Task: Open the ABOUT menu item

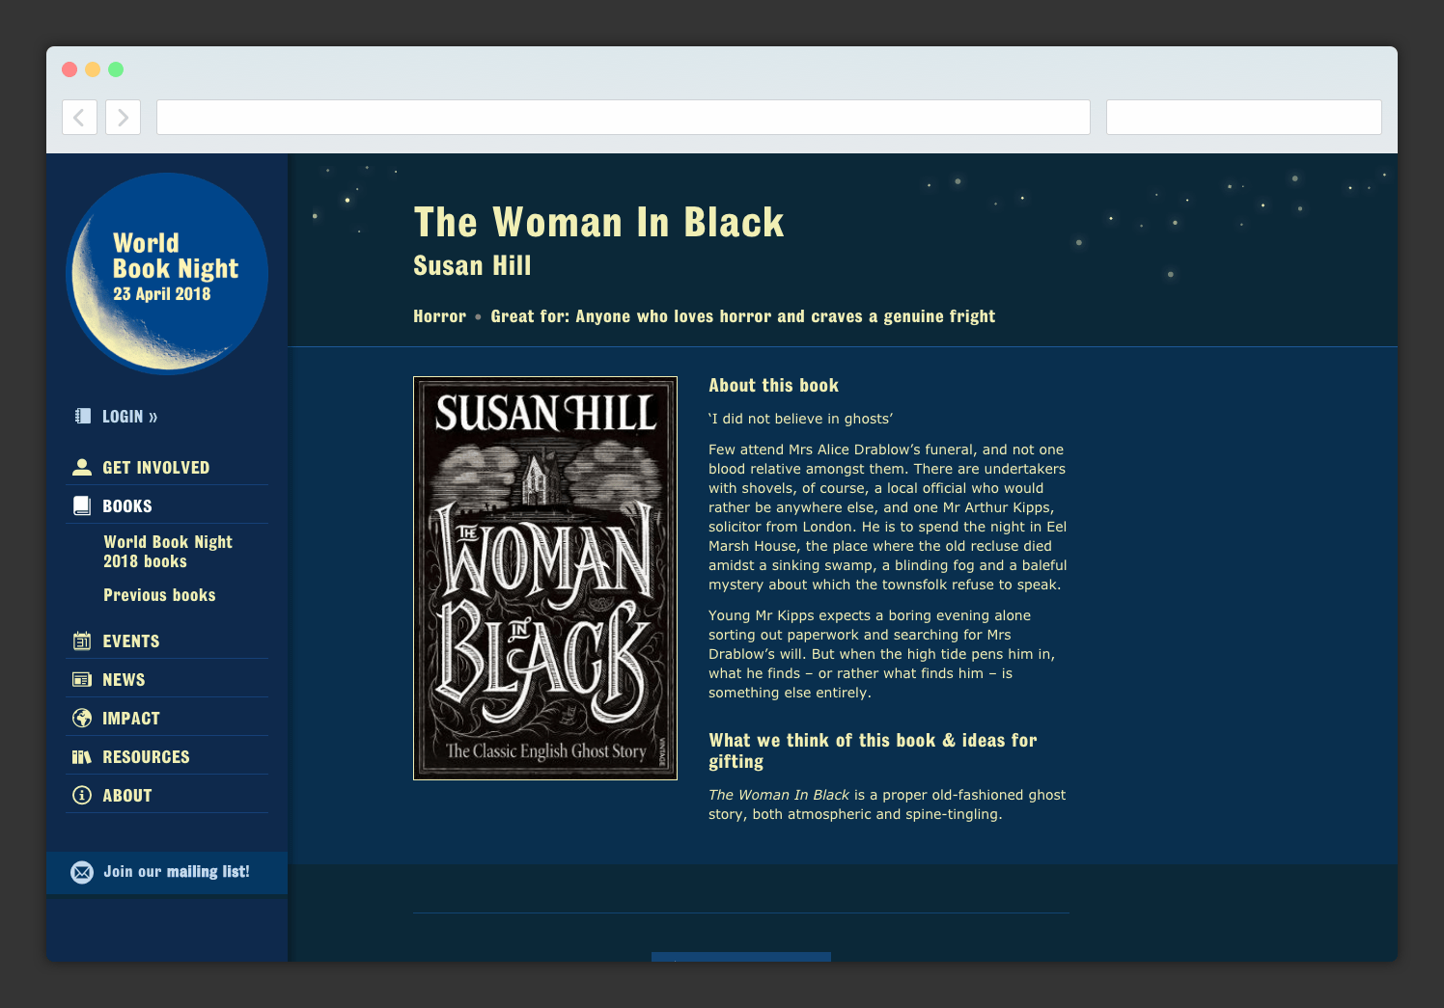Action: pyautogui.click(x=127, y=796)
